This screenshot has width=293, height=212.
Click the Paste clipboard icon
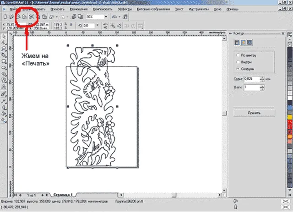coord(44,17)
